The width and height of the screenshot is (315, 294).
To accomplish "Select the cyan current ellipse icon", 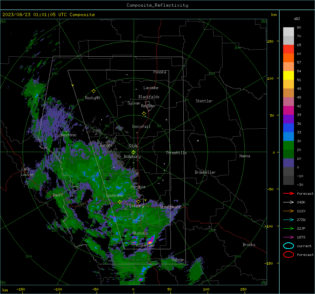I will click(x=288, y=246).
